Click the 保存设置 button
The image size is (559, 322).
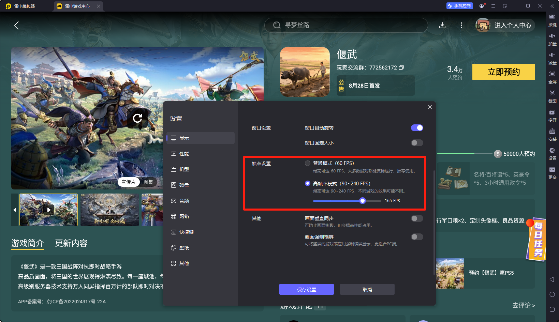(307, 289)
